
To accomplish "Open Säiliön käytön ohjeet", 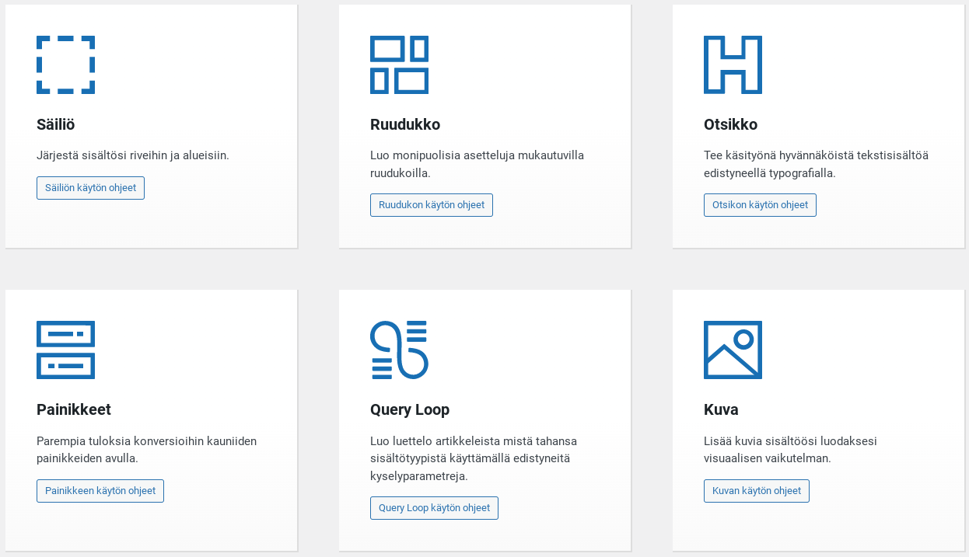I will pos(90,188).
